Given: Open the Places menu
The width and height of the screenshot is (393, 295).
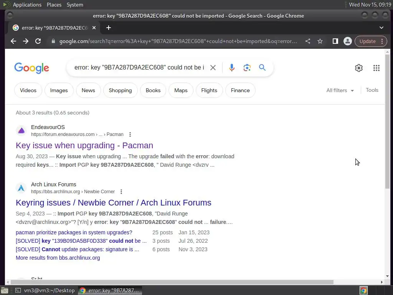Looking at the screenshot, I should click(x=54, y=5).
